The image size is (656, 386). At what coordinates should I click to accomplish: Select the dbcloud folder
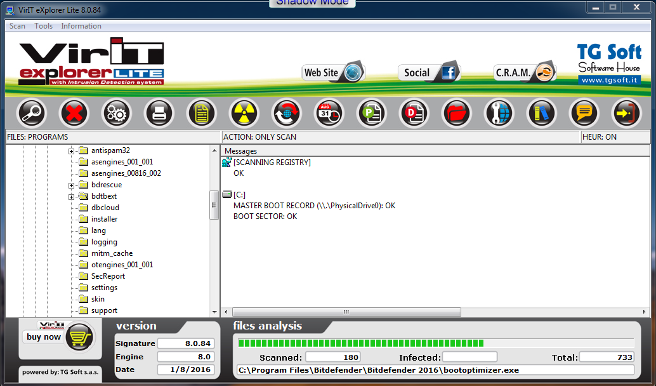pyautogui.click(x=105, y=207)
